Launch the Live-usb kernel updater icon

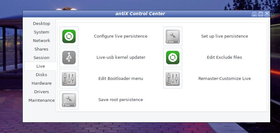point(69,57)
